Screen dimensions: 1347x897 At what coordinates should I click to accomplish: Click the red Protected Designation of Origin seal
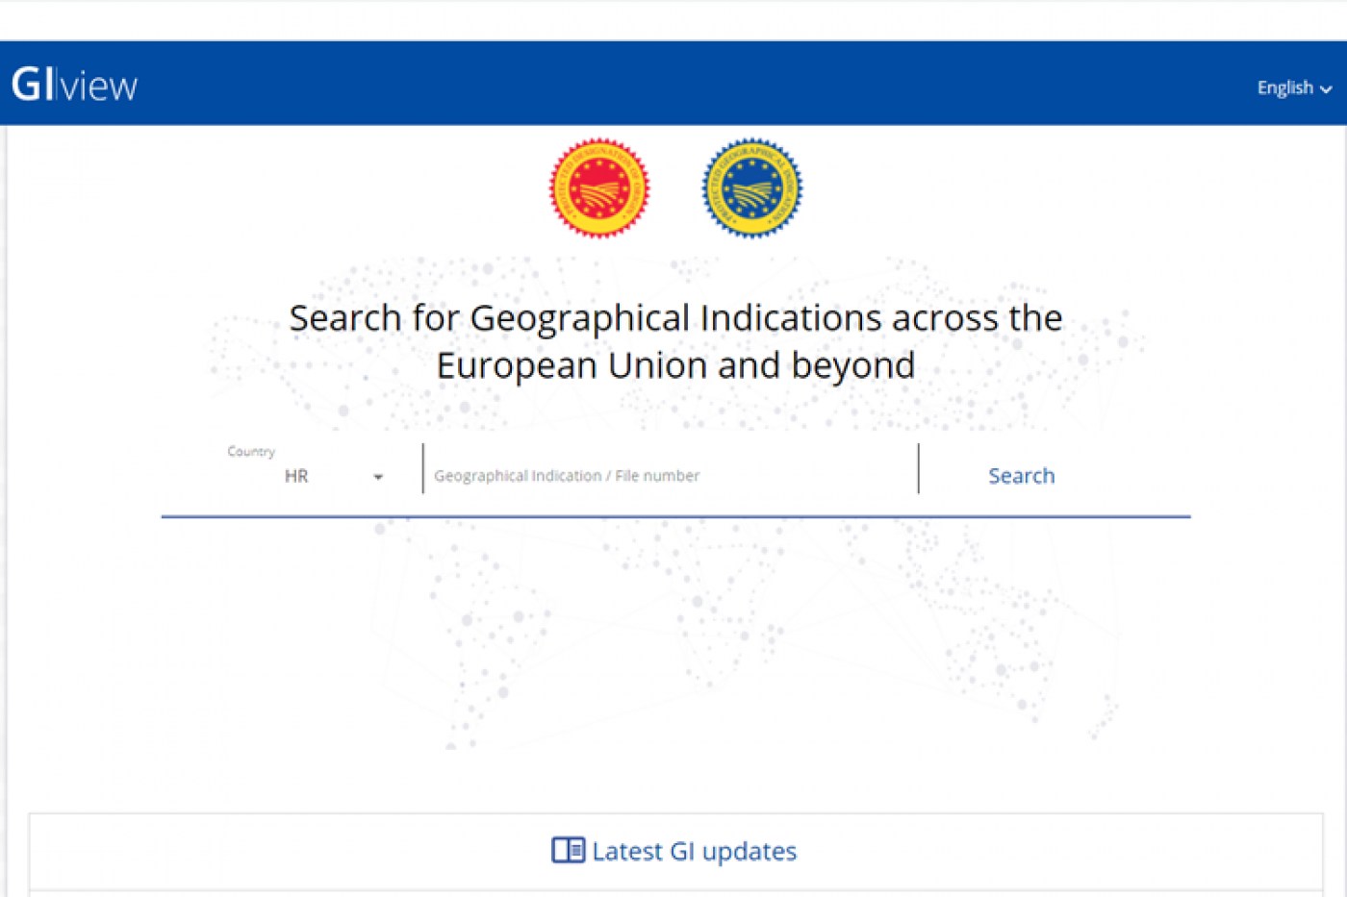click(599, 188)
